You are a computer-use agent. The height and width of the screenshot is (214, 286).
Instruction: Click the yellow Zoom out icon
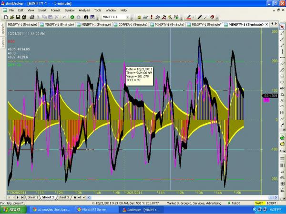(282, 144)
